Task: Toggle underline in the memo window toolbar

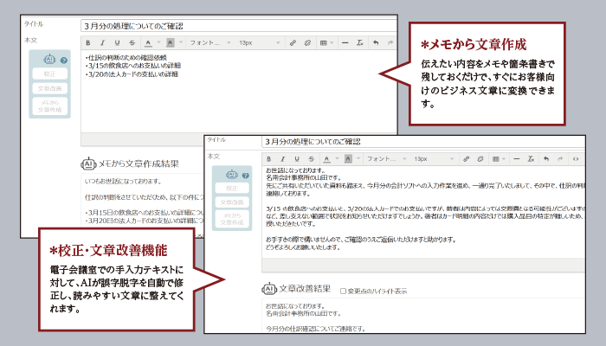Action: click(117, 43)
